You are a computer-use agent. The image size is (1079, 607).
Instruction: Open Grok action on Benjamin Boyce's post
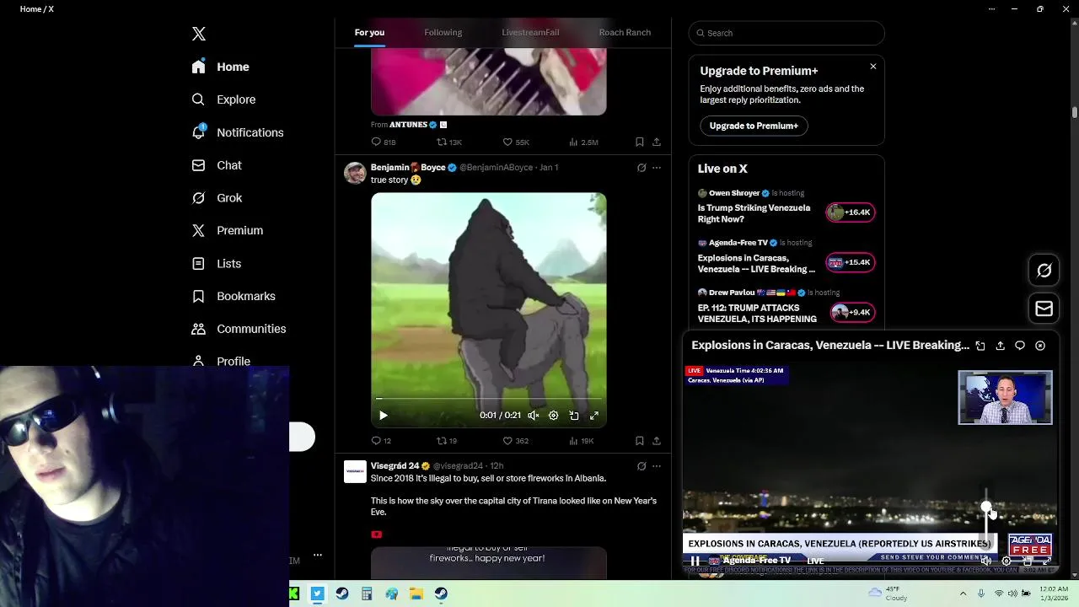[641, 168]
